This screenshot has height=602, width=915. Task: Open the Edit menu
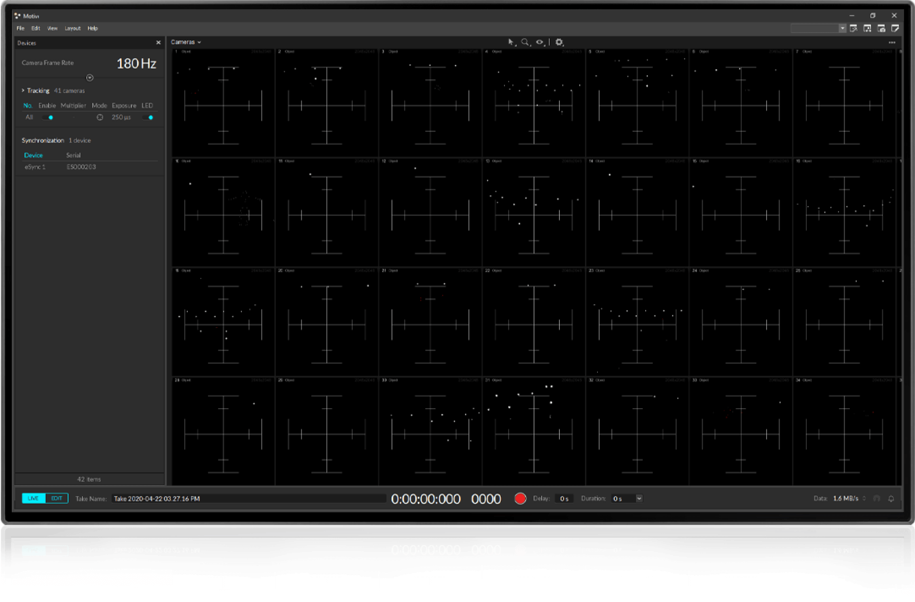coord(36,28)
